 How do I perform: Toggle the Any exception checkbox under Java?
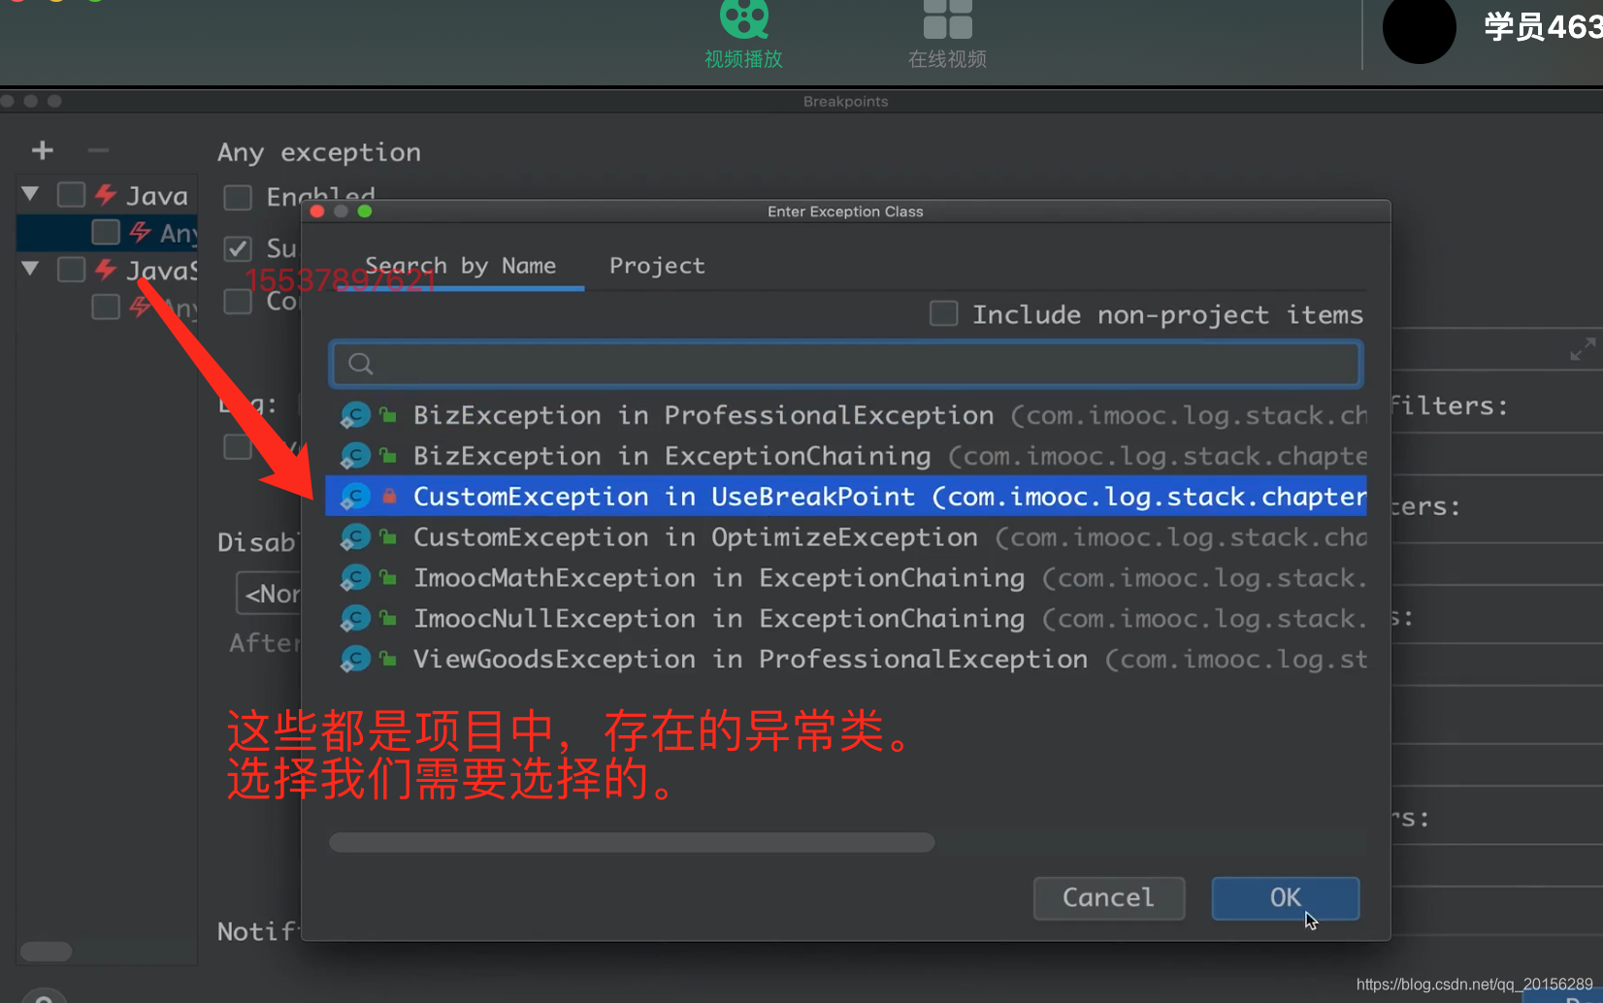point(105,232)
